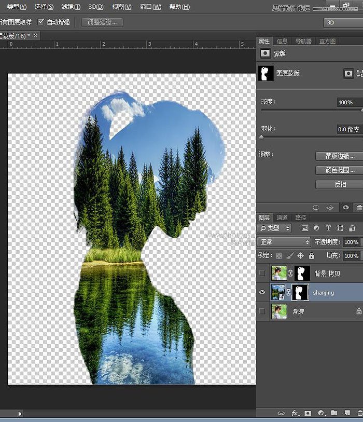The height and width of the screenshot is (422, 363).
Task: Open the 类型(Y) menu
Action: [x=17, y=7]
